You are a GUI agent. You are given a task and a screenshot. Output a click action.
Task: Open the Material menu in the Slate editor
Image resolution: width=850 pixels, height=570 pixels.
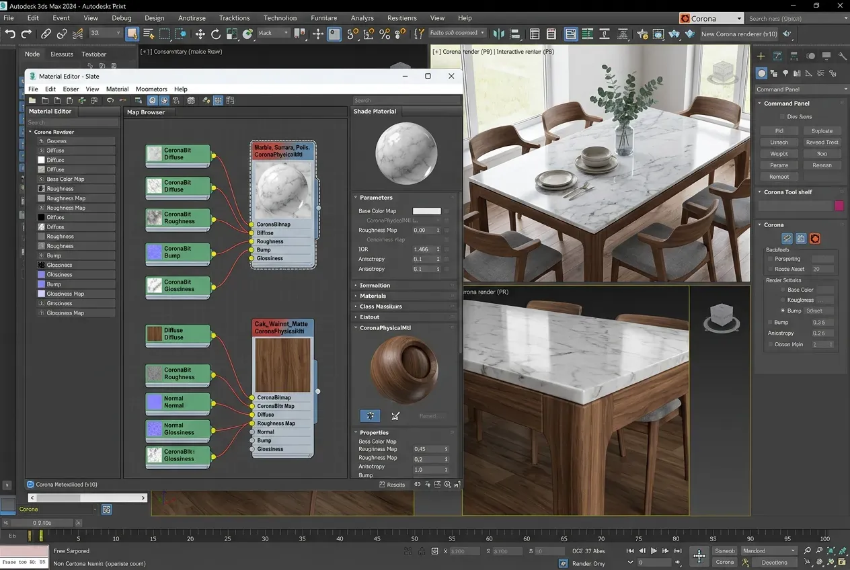pyautogui.click(x=117, y=89)
